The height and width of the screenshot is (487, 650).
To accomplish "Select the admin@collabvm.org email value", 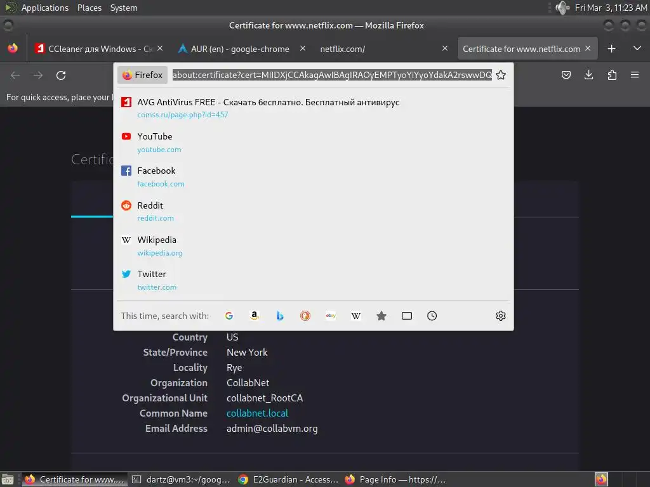I will [272, 429].
